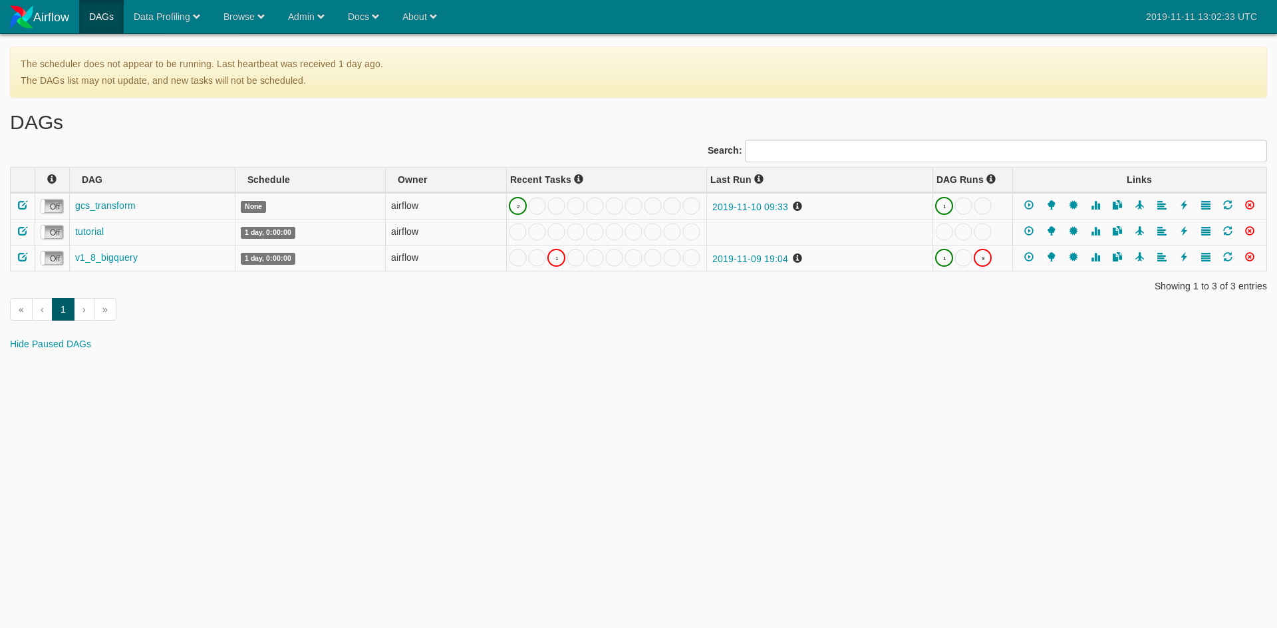Open last run 2019-11-09 19:04
The image size is (1277, 628).
click(x=750, y=259)
